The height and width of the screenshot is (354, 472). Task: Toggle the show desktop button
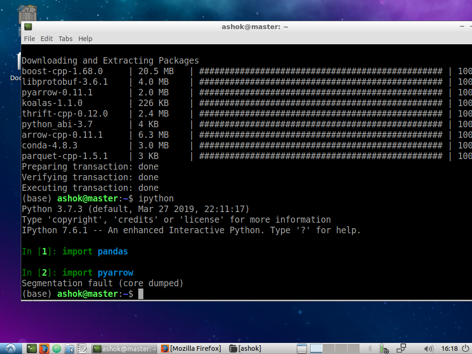301,348
